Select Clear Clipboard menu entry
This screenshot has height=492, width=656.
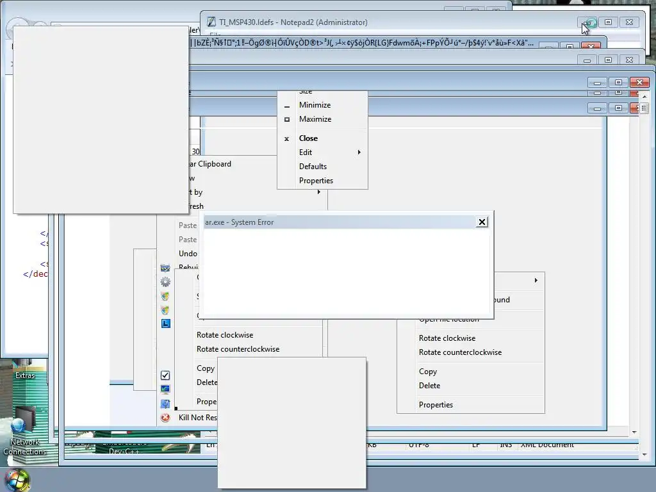[210, 164]
